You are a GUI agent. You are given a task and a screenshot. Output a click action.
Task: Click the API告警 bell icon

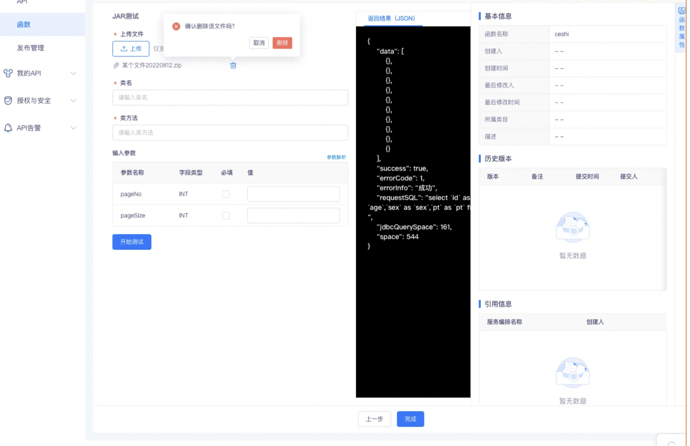pos(8,128)
